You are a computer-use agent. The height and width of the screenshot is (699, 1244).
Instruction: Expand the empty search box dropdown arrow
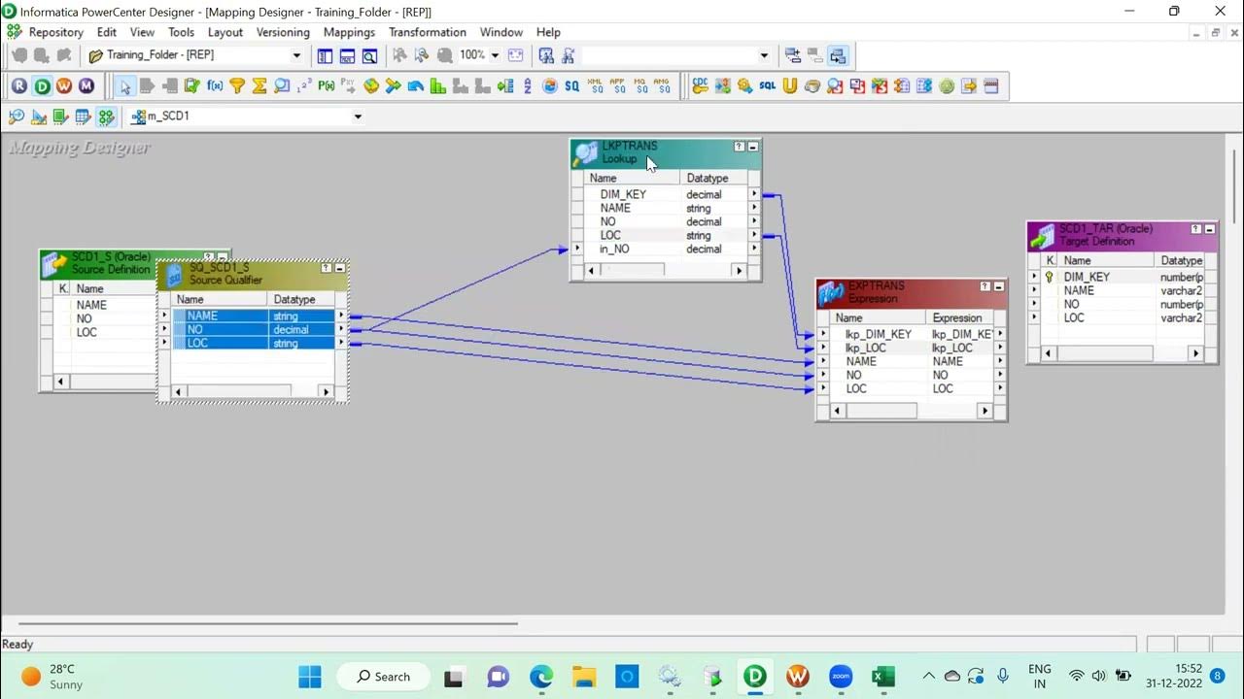[x=764, y=55]
